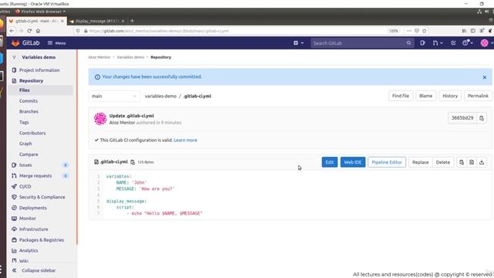The width and height of the screenshot is (494, 278).
Task: Open Project information in sidebar
Action: (39, 70)
